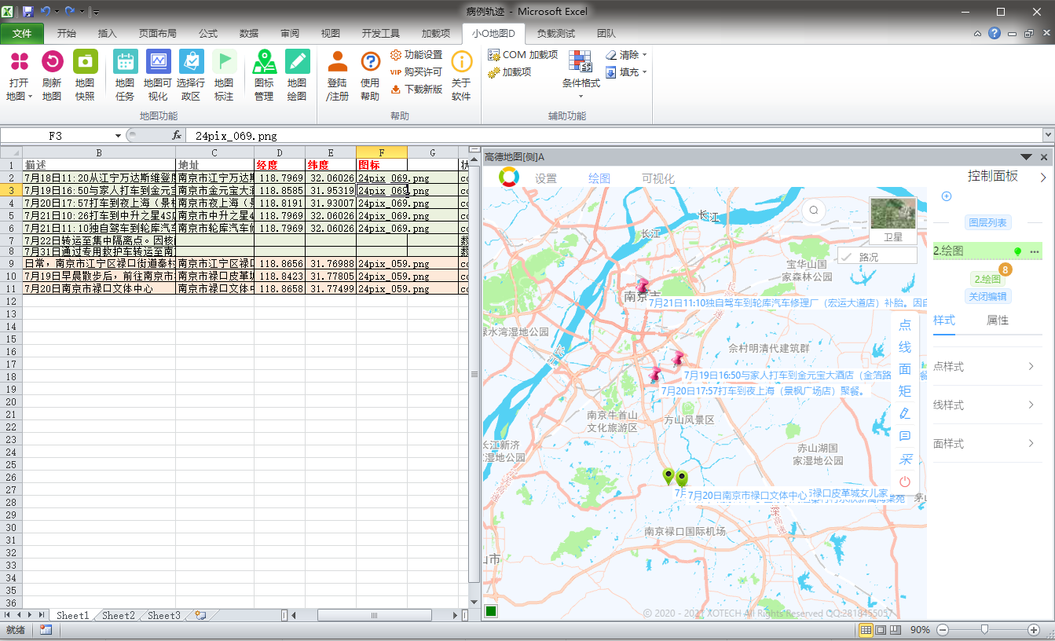Toggle the 路况 traffic checkbox
Viewport: 1055px width, 641px height.
point(847,256)
